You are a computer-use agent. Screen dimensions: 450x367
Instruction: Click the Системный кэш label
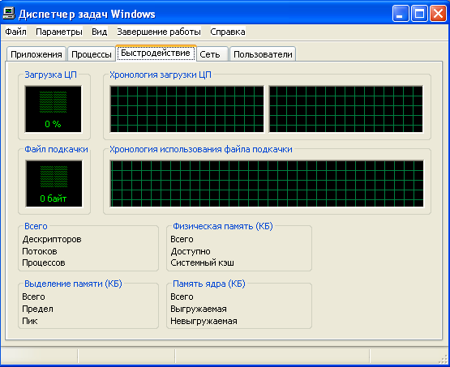click(203, 262)
